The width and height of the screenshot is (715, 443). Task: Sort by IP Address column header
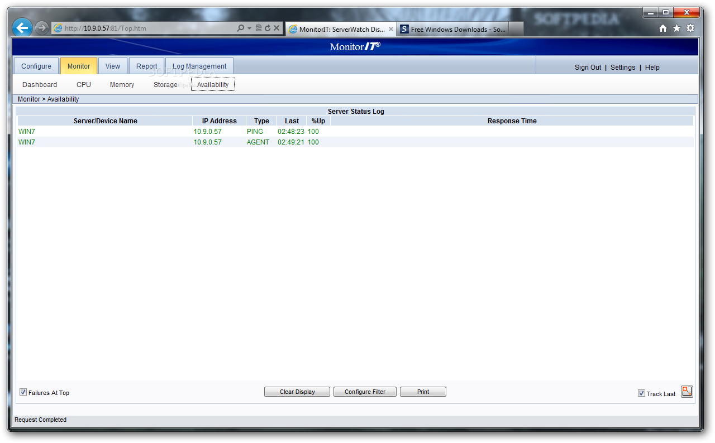click(220, 121)
